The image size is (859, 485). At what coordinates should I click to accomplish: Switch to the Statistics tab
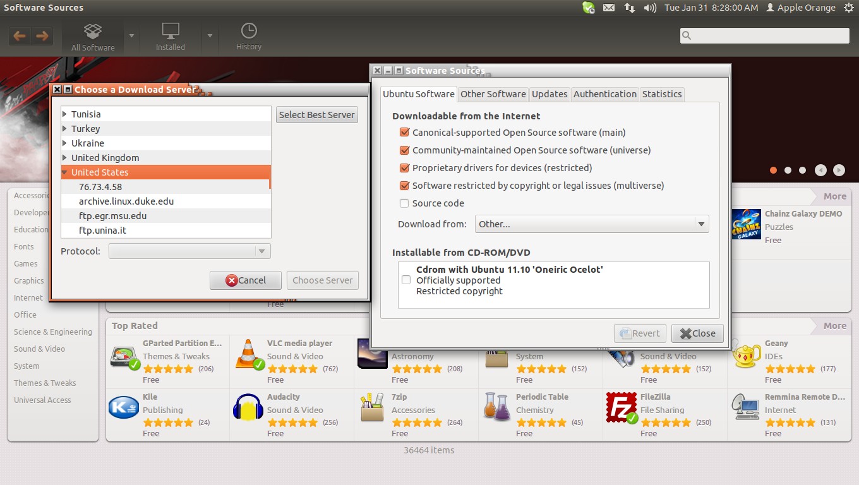[x=662, y=94]
